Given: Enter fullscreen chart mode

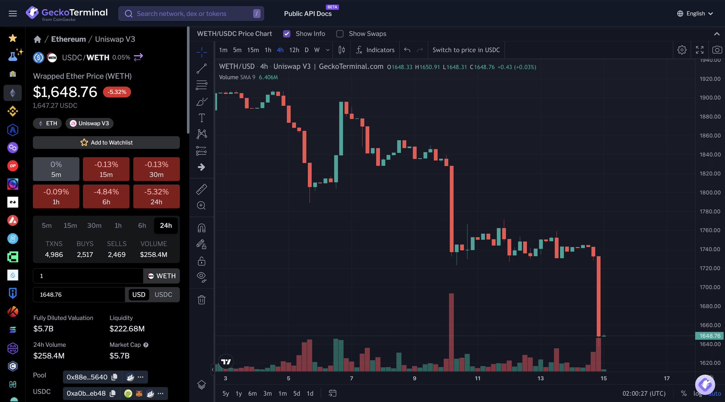Looking at the screenshot, I should (700, 50).
